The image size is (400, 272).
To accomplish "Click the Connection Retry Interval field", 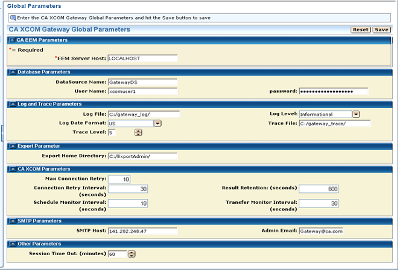I will pyautogui.click(x=128, y=189).
